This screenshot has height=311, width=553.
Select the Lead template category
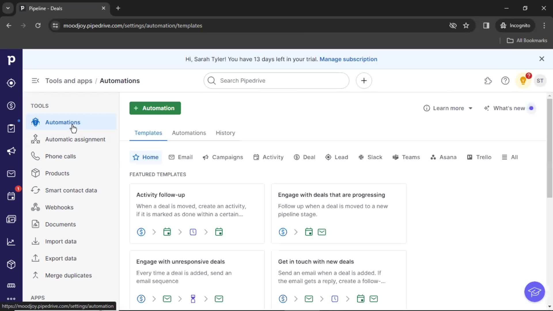[x=337, y=157]
